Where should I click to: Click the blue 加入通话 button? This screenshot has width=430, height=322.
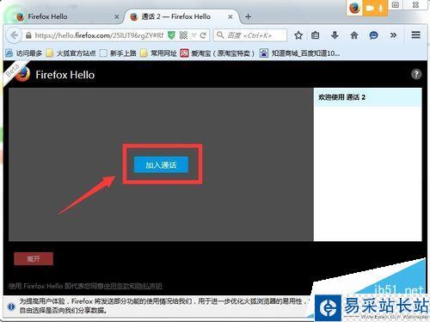161,164
